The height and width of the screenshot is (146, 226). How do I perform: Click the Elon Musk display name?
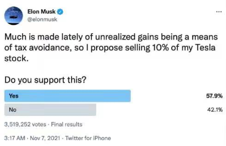point(42,12)
